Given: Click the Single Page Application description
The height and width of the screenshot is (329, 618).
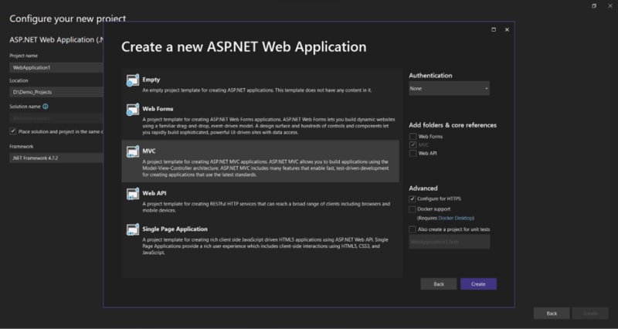Looking at the screenshot, I should coord(265,246).
